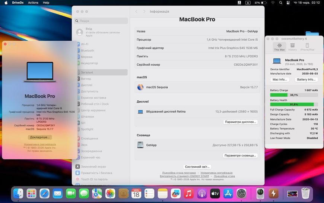Open the Apple menu
The width and height of the screenshot is (324, 203).
pos(6,3)
